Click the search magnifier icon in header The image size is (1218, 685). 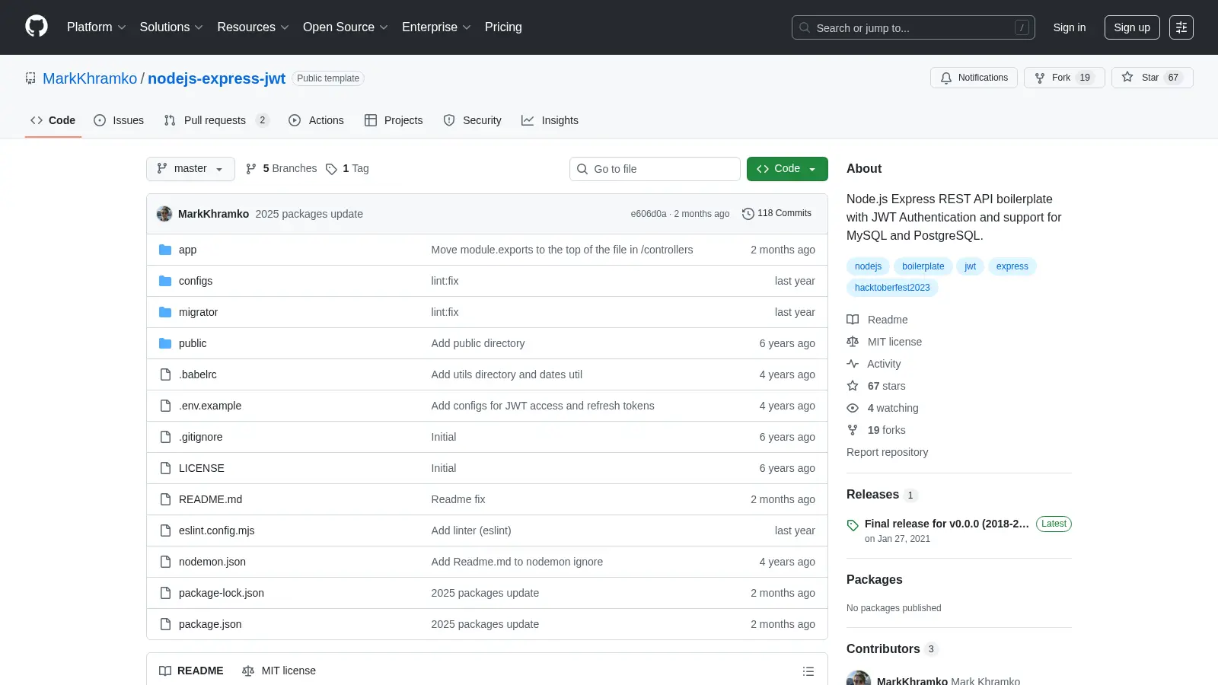pyautogui.click(x=805, y=27)
